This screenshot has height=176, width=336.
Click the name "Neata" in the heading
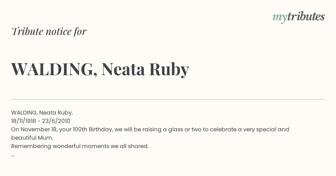click(x=123, y=69)
